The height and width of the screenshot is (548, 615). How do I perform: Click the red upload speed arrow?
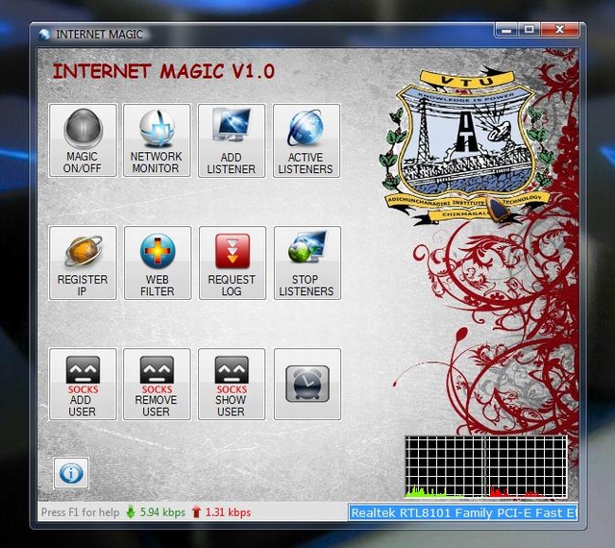[196, 512]
